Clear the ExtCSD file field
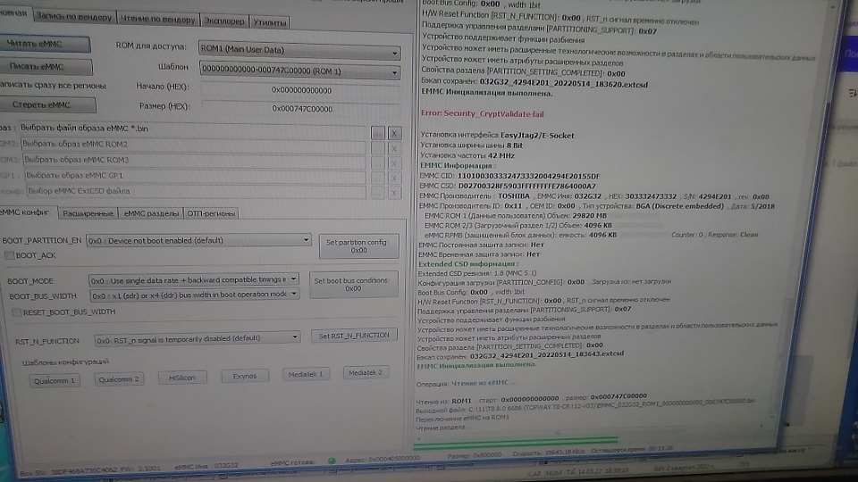858x482 pixels. [x=395, y=193]
